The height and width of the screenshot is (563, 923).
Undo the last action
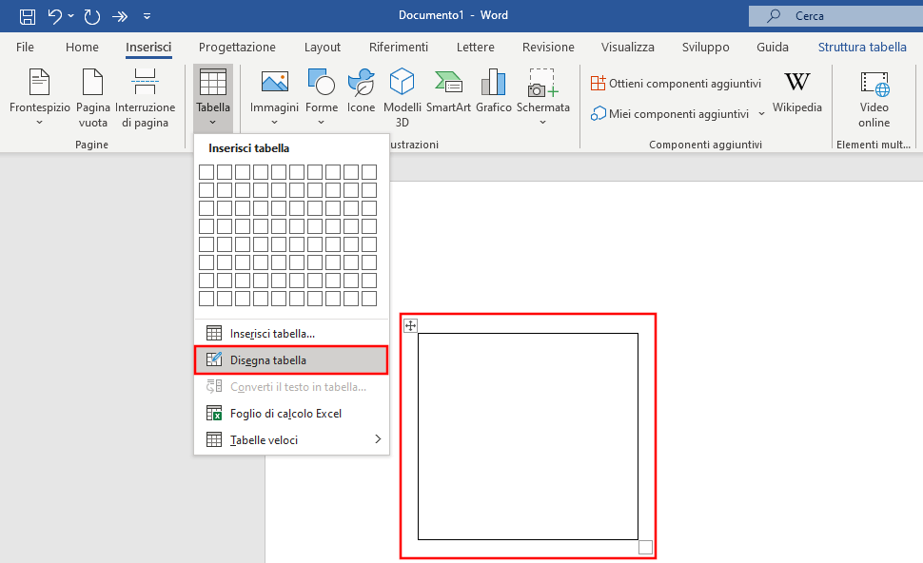tap(55, 16)
